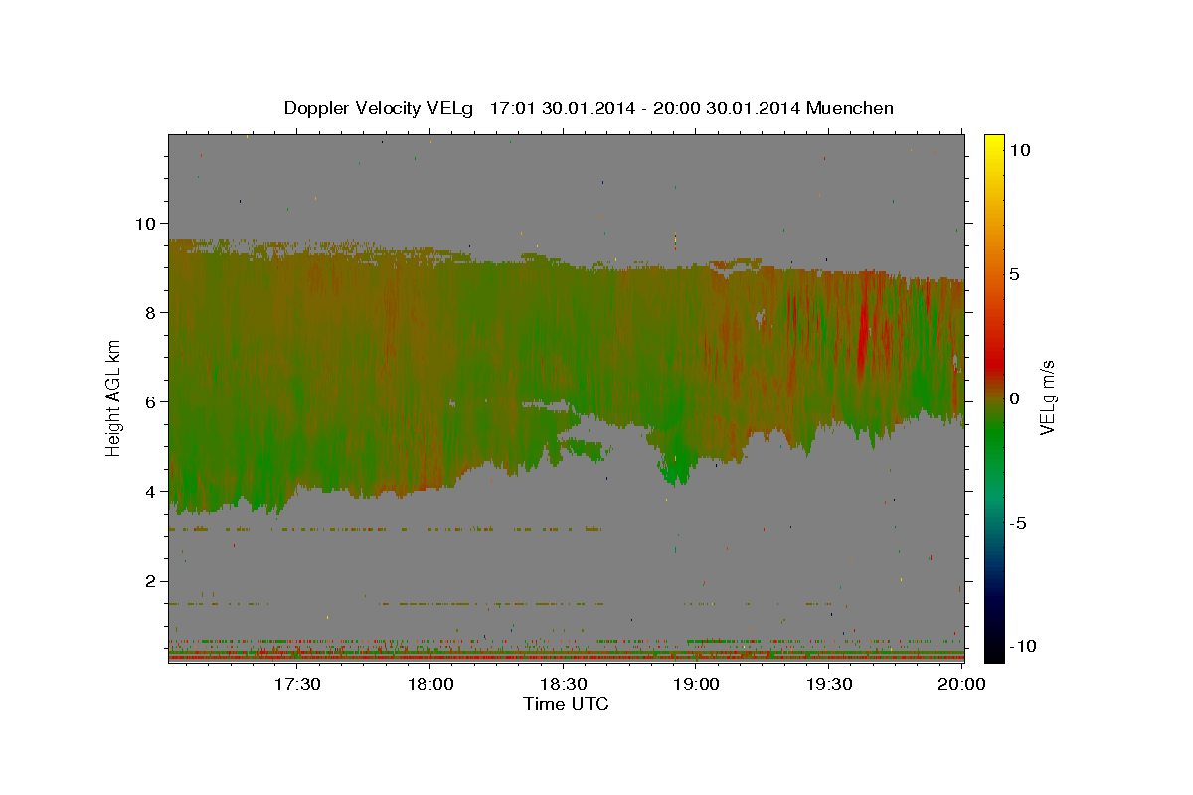Viewport: 1193px width, 795px height.
Task: Click the colorbar value 5 label
Action: pos(1015,274)
